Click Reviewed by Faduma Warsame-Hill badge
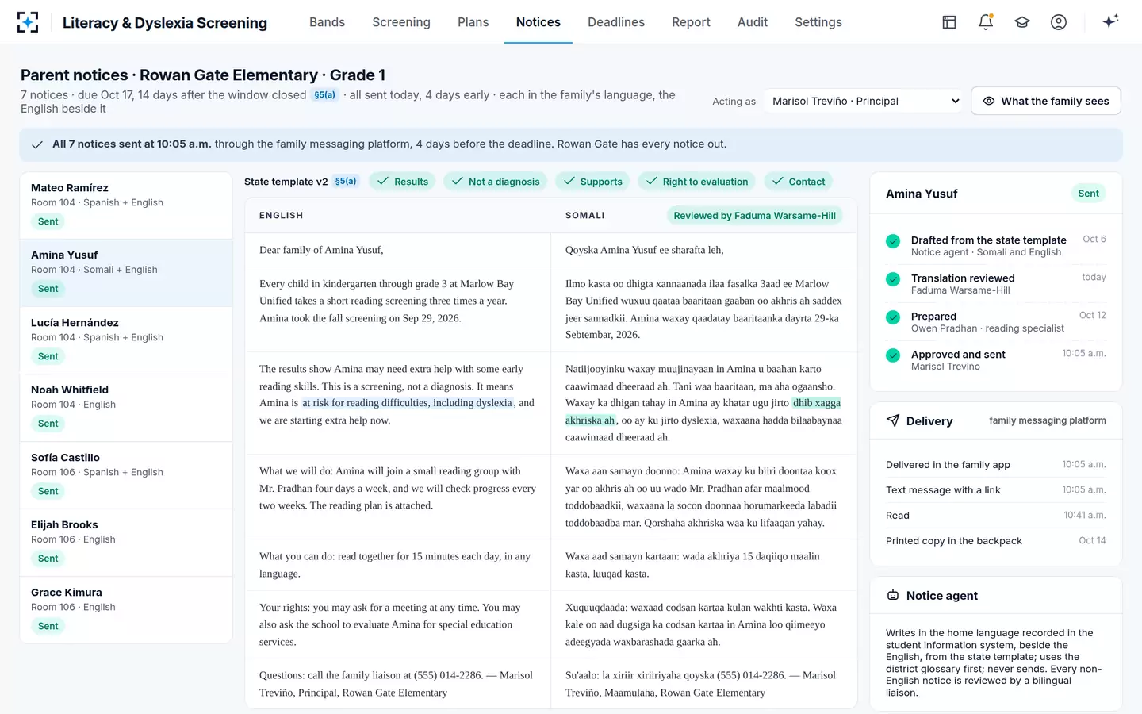The height and width of the screenshot is (714, 1142). [x=754, y=215]
